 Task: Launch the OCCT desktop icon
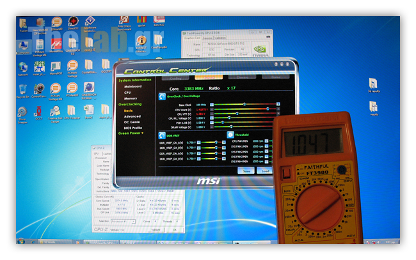(x=40, y=110)
